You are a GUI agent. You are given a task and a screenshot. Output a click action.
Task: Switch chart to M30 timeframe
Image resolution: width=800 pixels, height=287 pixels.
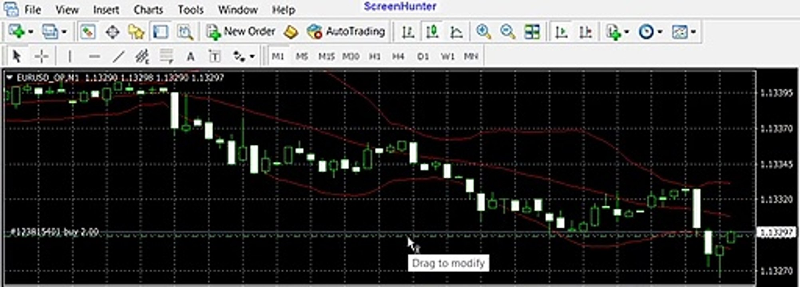(351, 57)
